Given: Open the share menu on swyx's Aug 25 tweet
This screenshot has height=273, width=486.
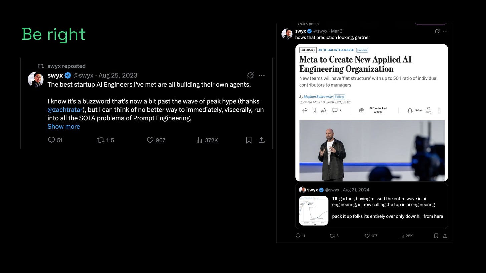Looking at the screenshot, I should coord(261,140).
